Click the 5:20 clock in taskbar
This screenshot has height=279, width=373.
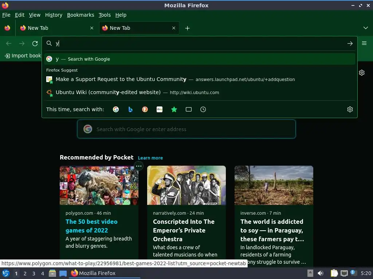click(366, 273)
